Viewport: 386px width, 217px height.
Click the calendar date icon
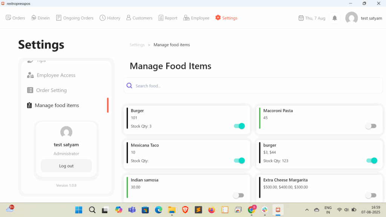click(301, 18)
